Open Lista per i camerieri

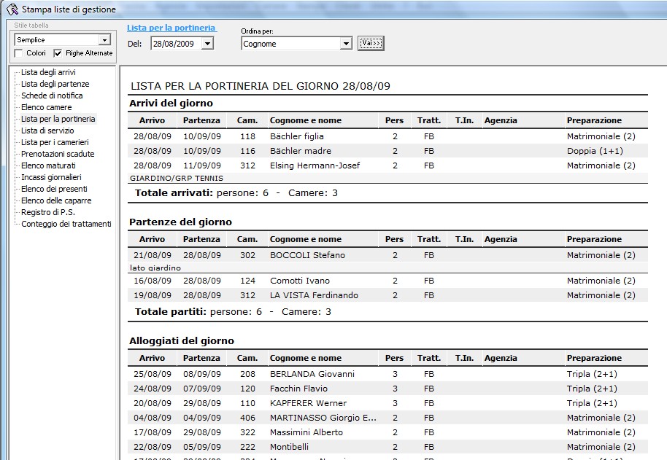55,142
